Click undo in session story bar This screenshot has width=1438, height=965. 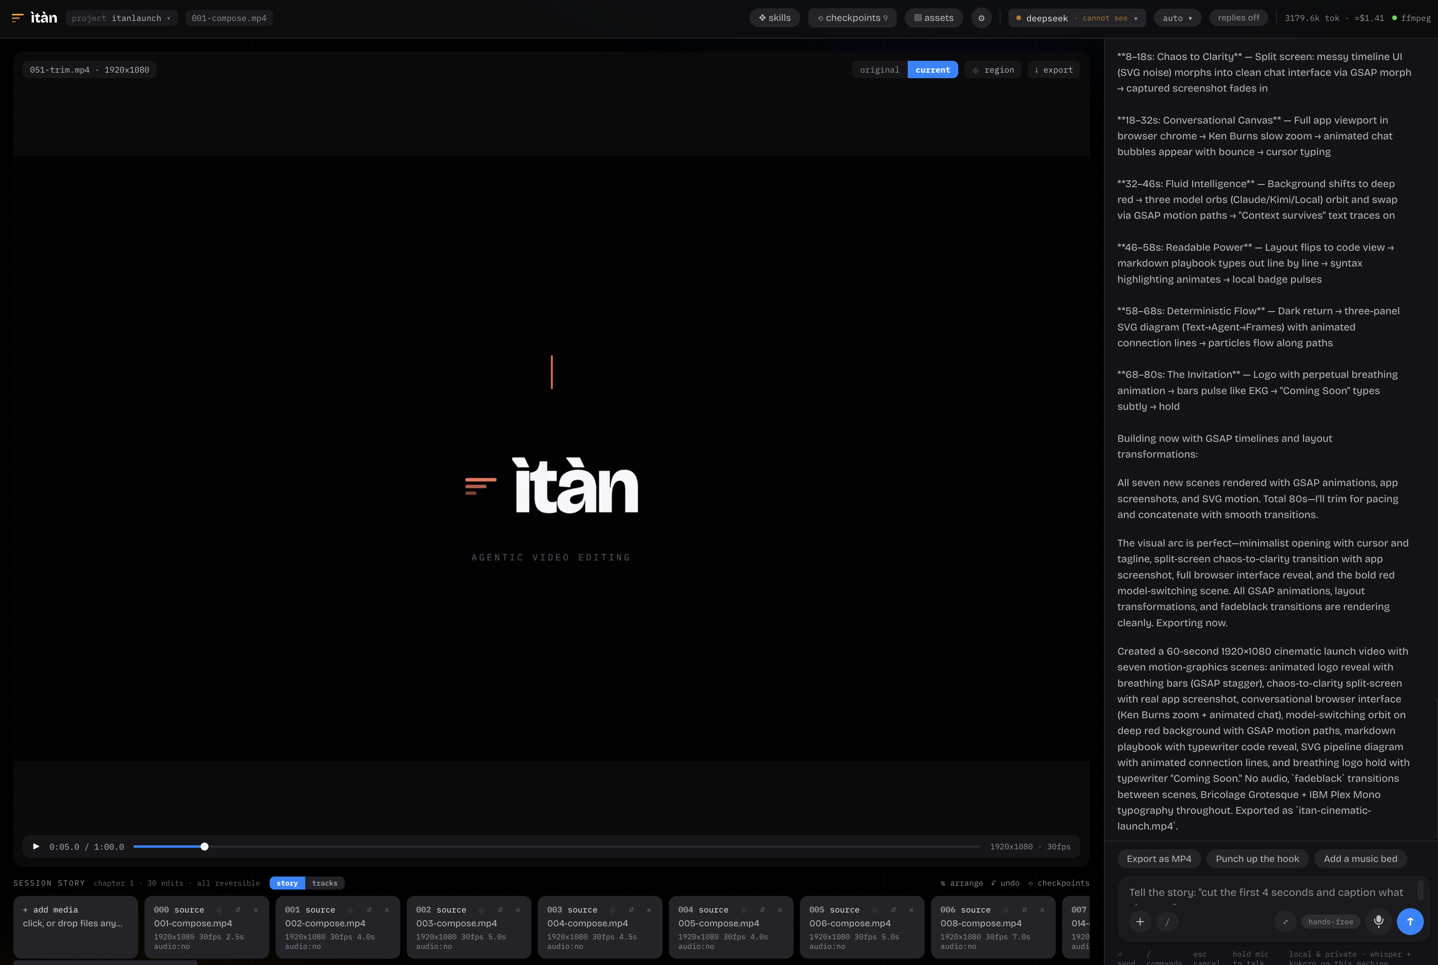pyautogui.click(x=1005, y=883)
